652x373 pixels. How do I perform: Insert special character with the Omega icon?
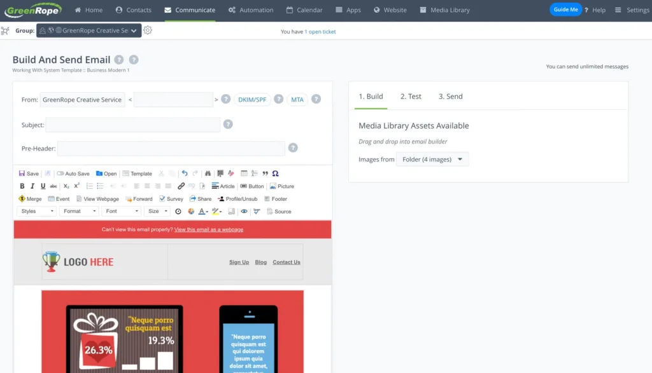(275, 173)
